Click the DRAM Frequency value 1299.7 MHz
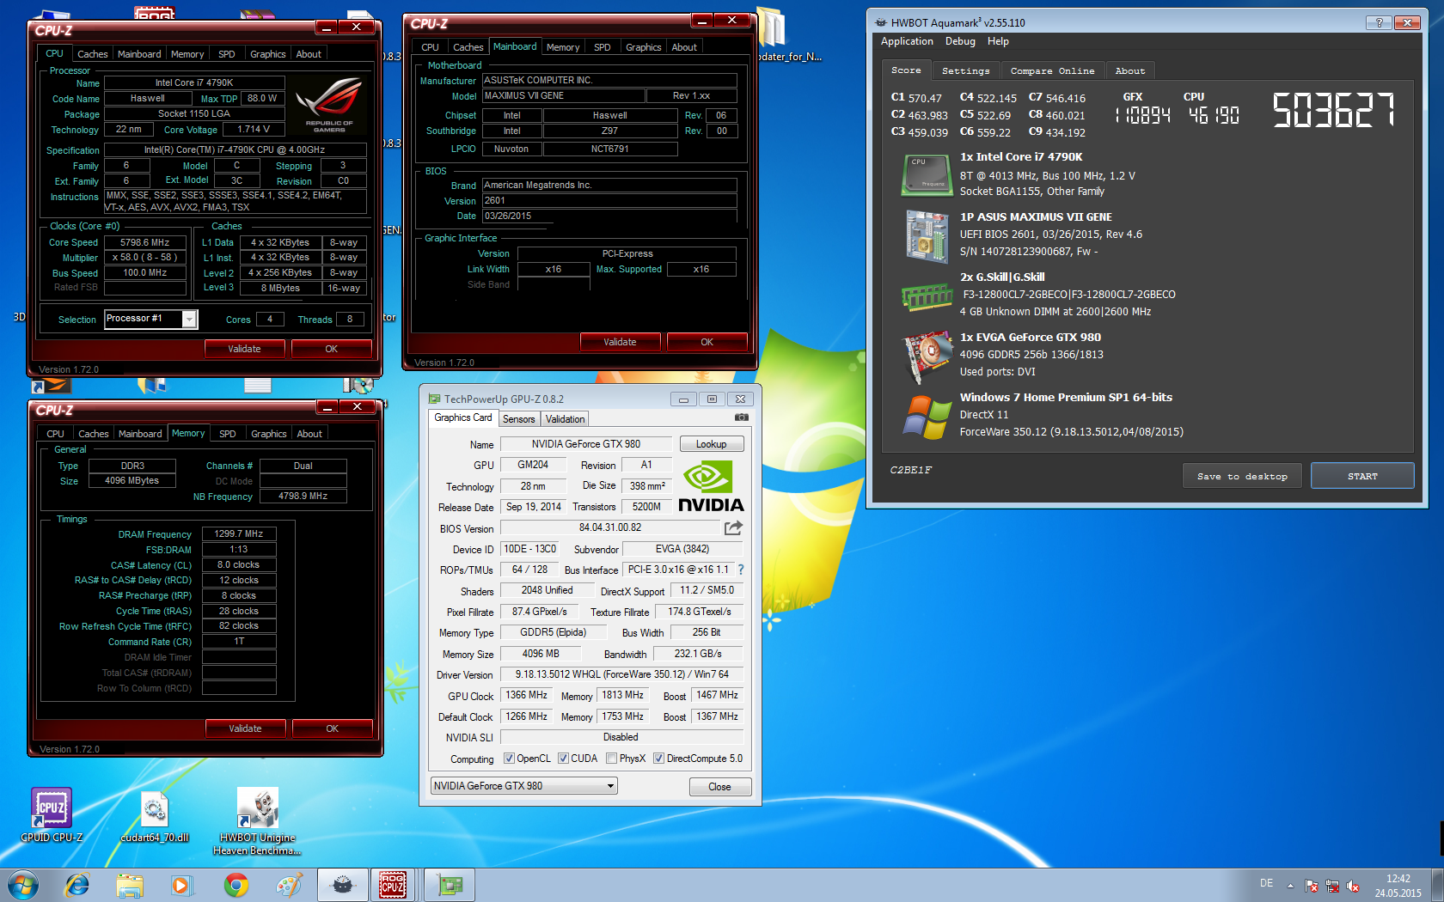This screenshot has width=1444, height=902. (239, 533)
